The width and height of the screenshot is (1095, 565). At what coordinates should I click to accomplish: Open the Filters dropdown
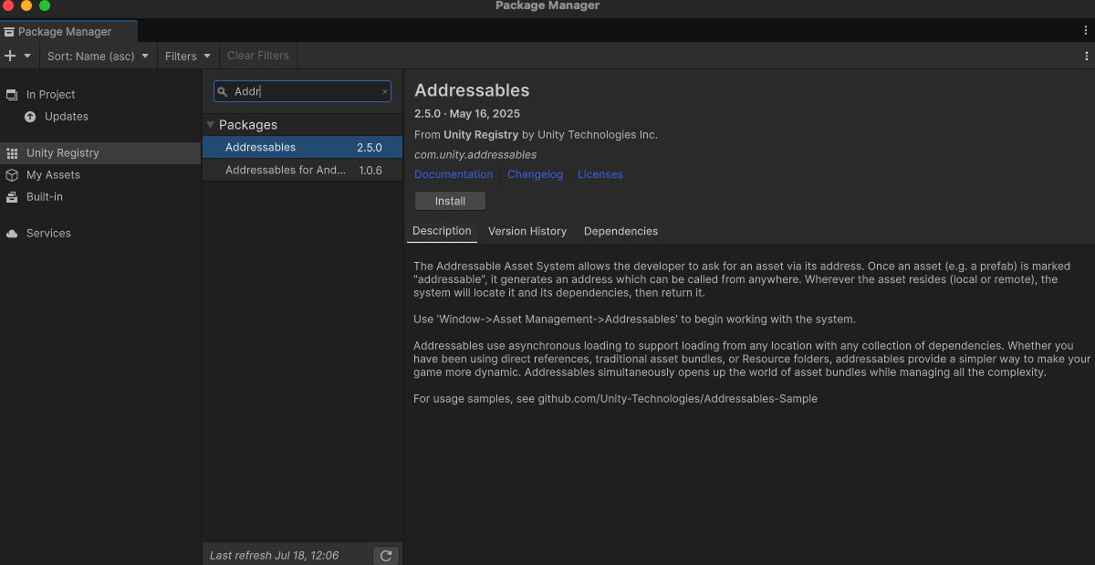pyautogui.click(x=188, y=56)
